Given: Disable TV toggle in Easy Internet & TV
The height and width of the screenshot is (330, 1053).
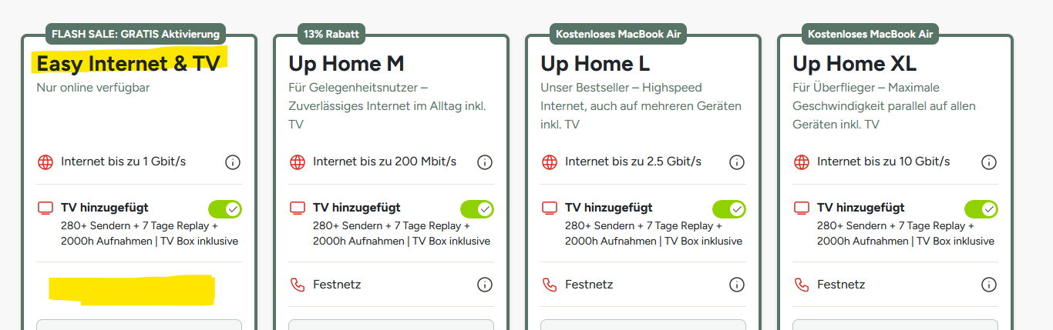Looking at the screenshot, I should click(x=225, y=208).
